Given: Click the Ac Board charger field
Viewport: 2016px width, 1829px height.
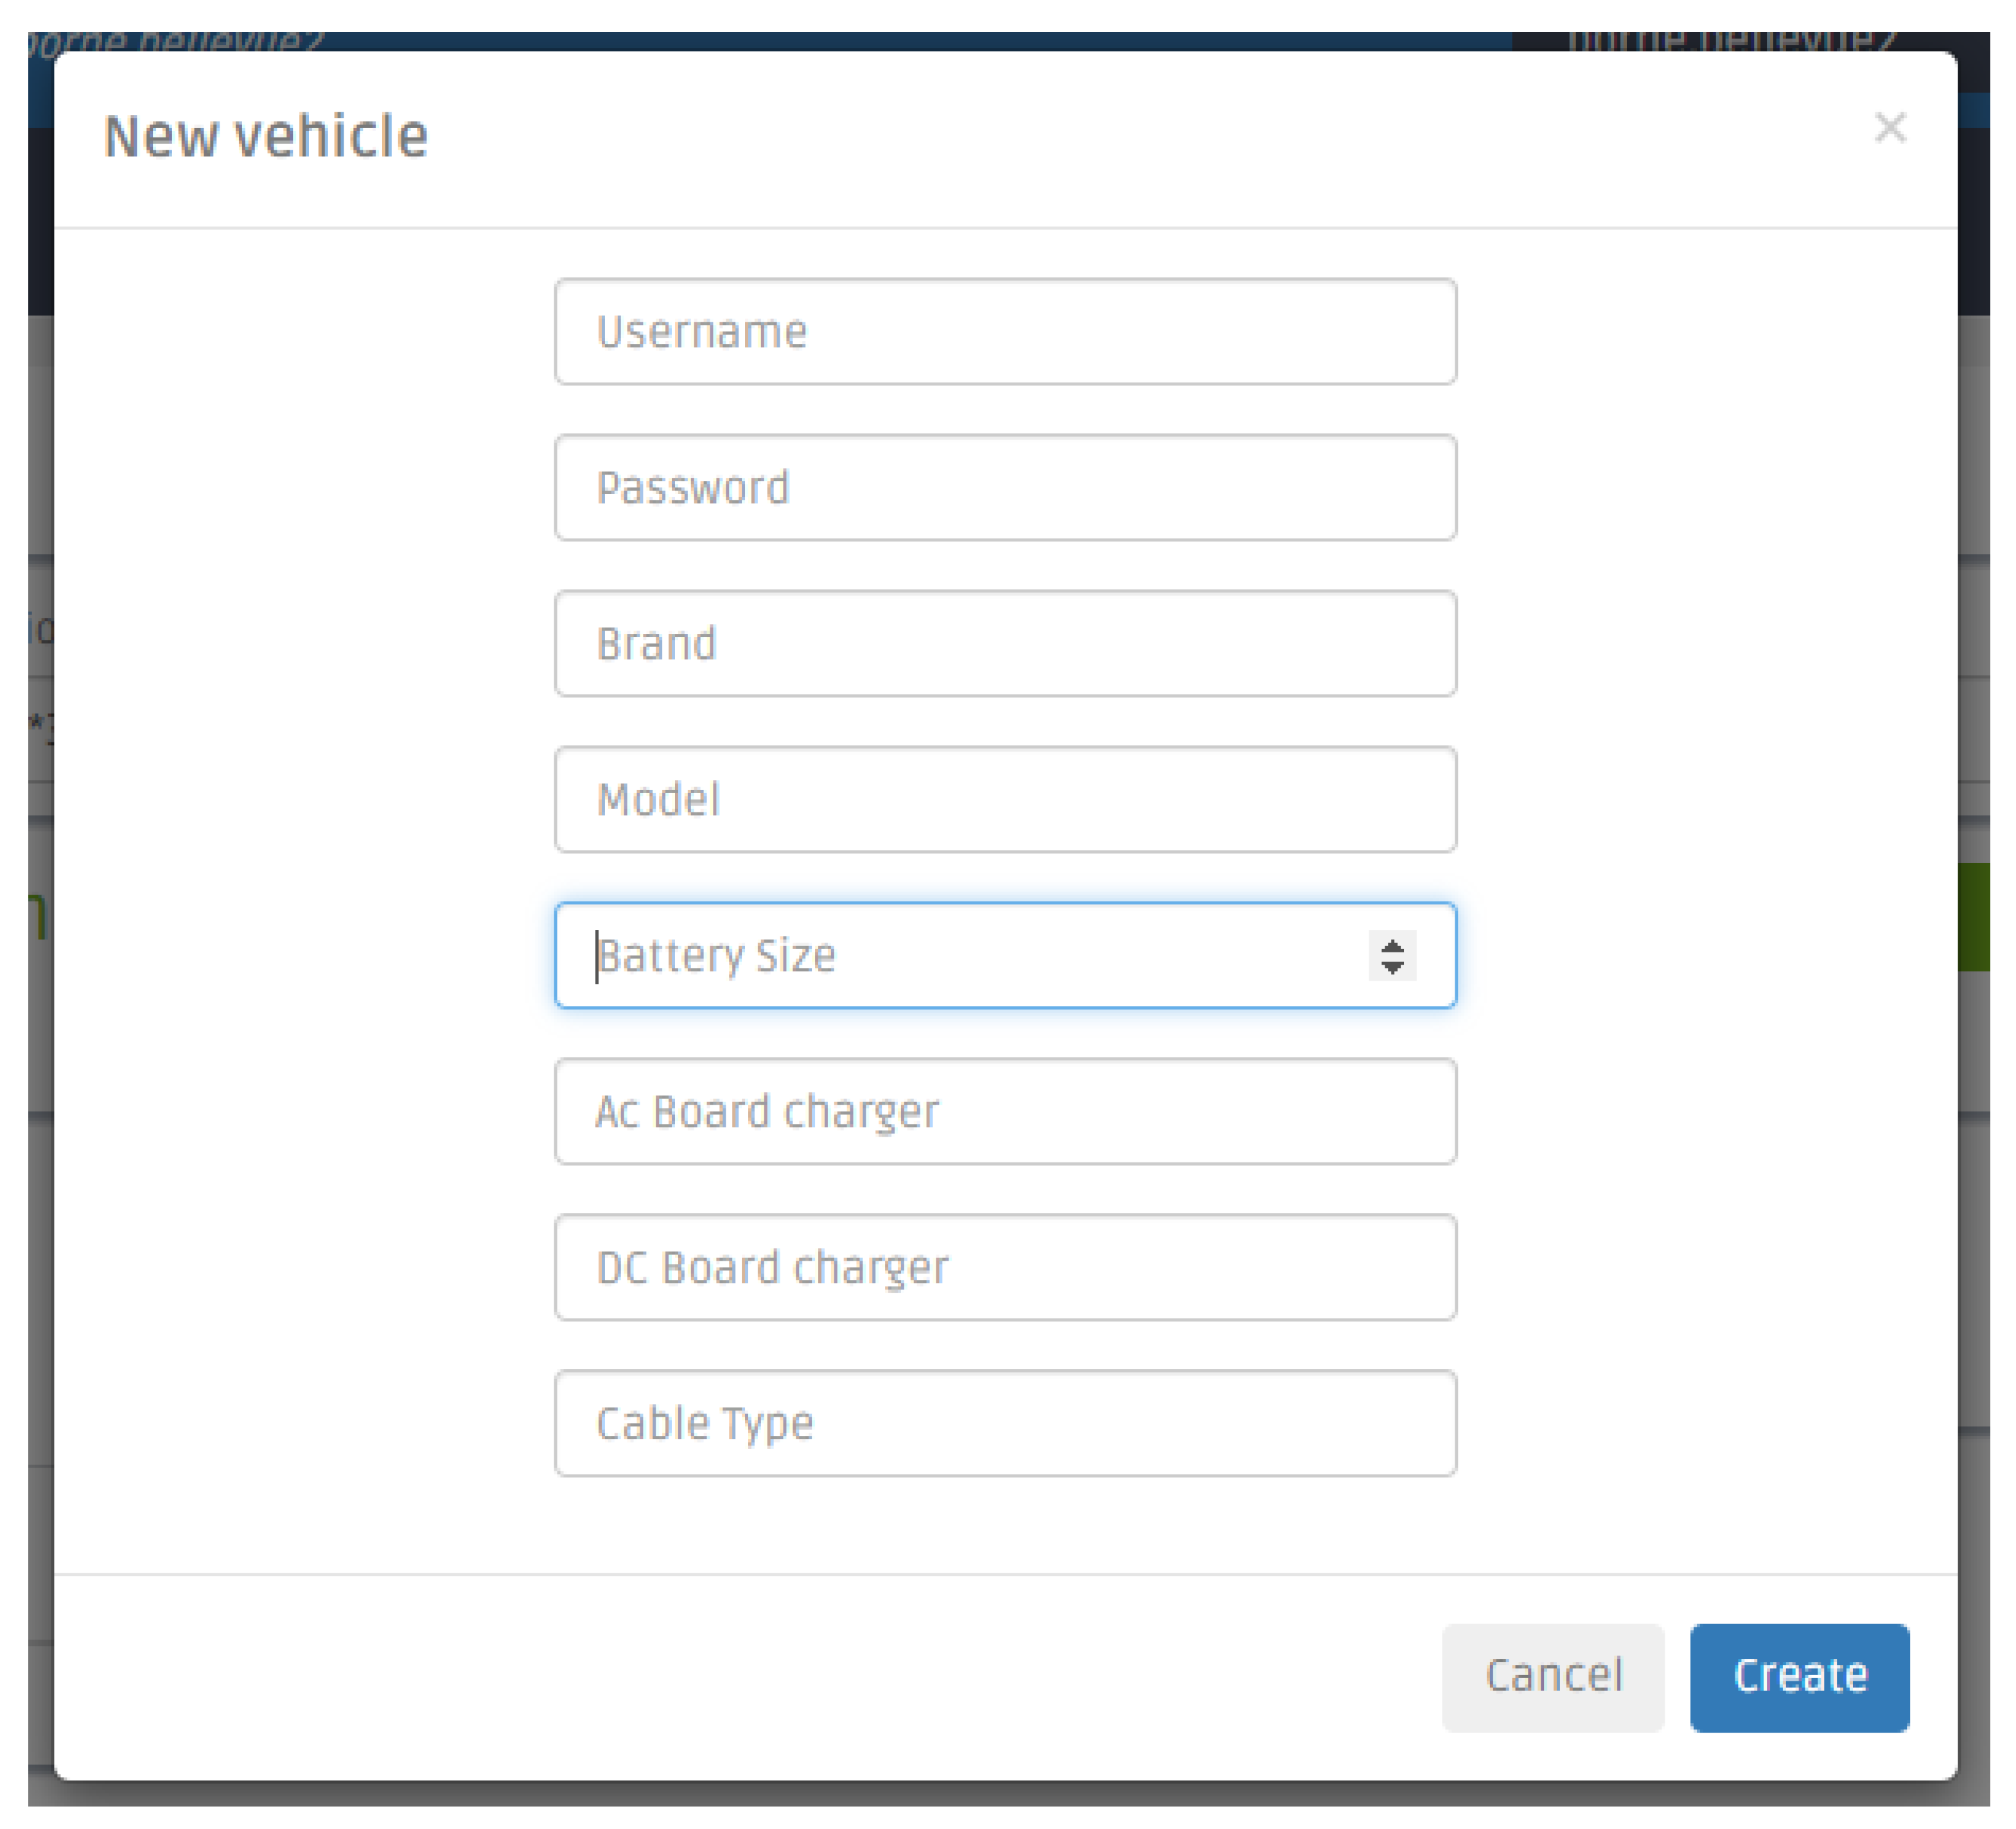Looking at the screenshot, I should (x=1005, y=1112).
